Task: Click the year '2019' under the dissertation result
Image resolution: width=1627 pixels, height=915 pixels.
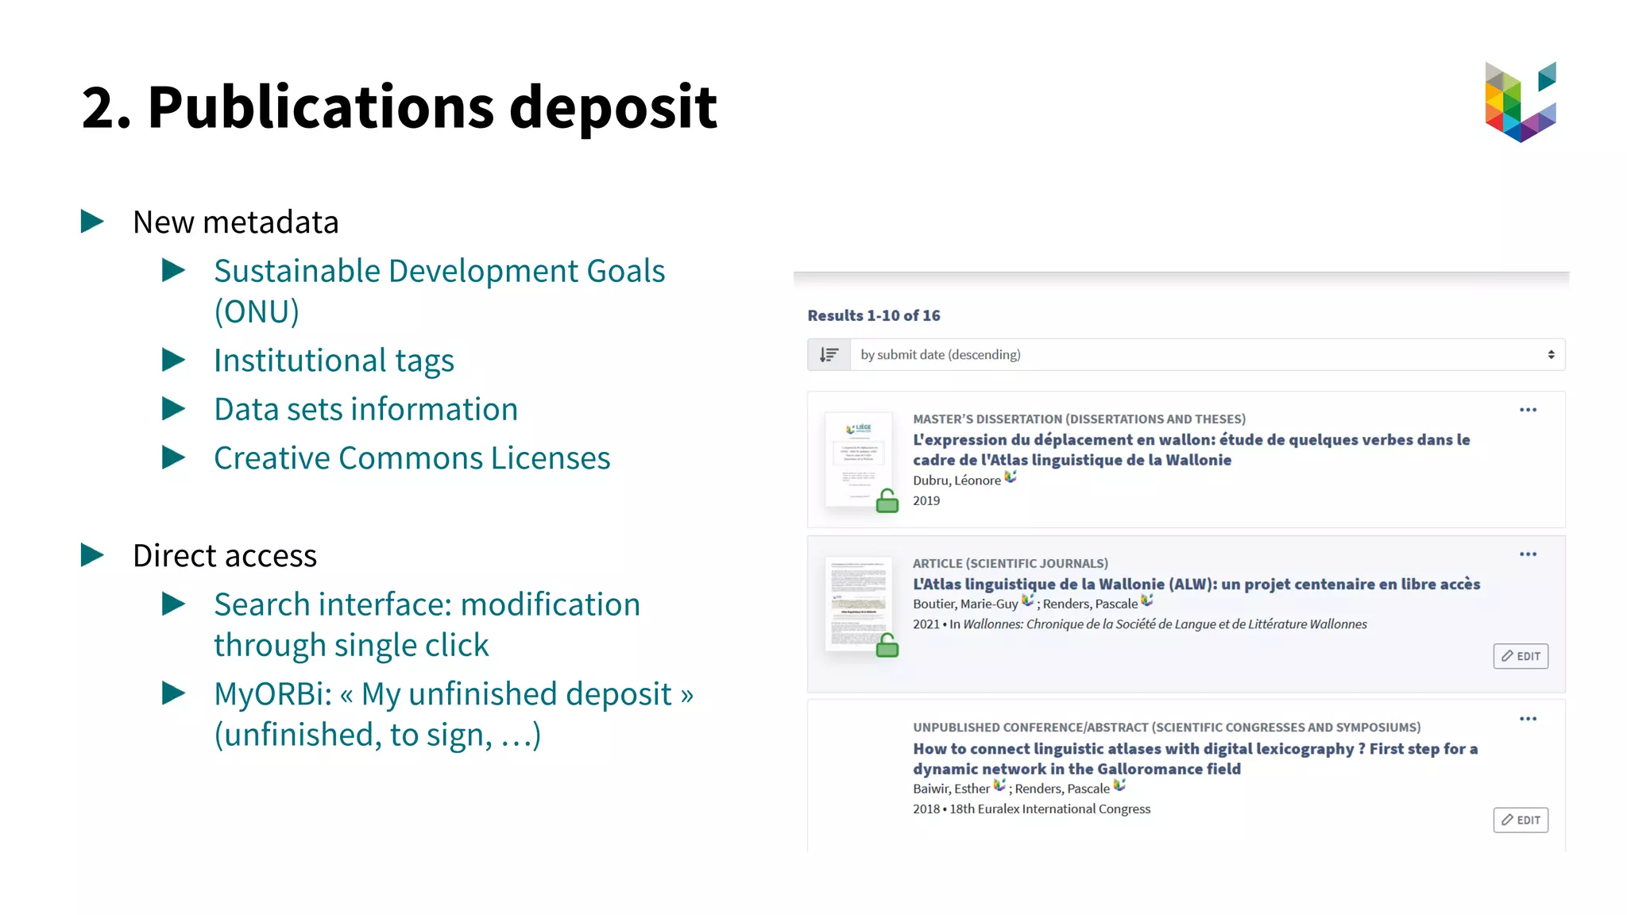Action: coord(926,500)
